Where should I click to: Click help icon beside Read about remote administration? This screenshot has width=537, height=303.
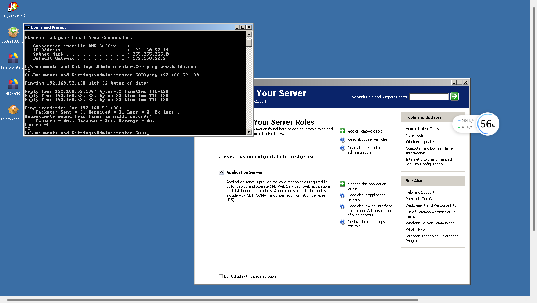(342, 148)
